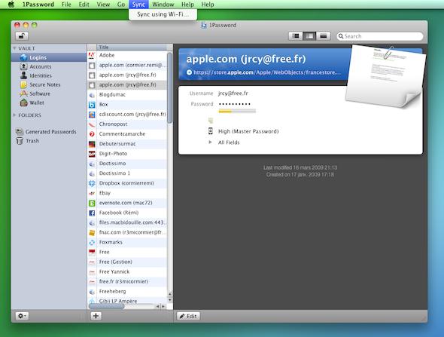Click the go-to-URL arrow icon
Screen dimensions: 444x337
point(189,72)
